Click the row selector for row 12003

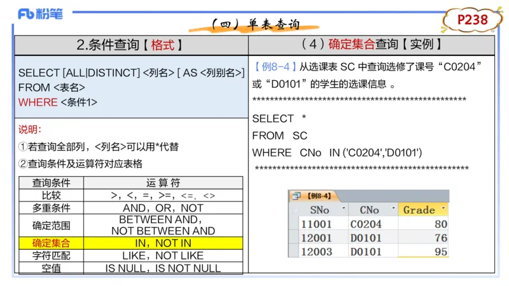point(294,251)
